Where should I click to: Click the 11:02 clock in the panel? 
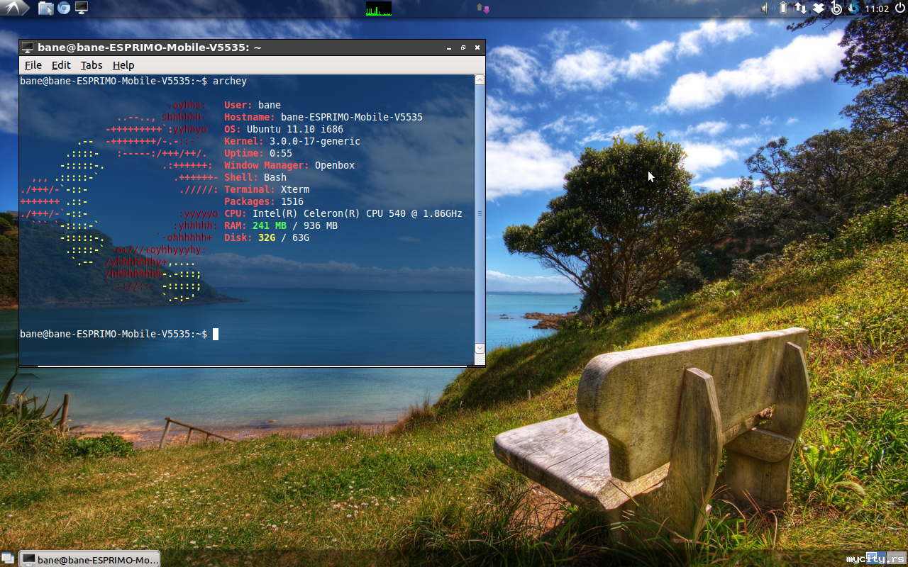click(877, 9)
